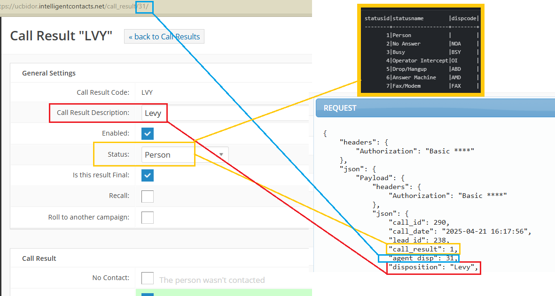Click the Person value in the Status box
Image resolution: width=555 pixels, height=296 pixels.
158,155
